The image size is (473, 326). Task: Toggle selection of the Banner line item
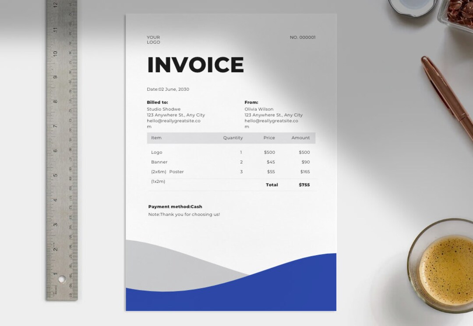[159, 162]
